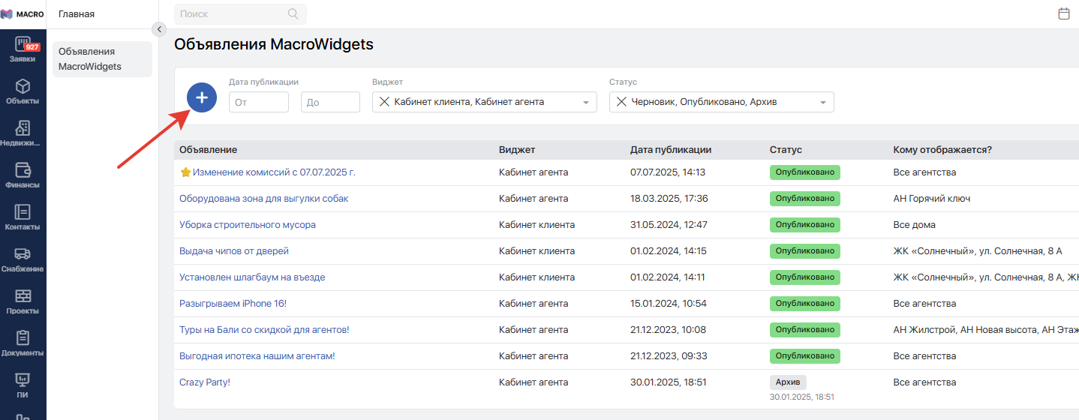Click the Поиск search field
This screenshot has width=1079, height=420.
click(x=233, y=14)
